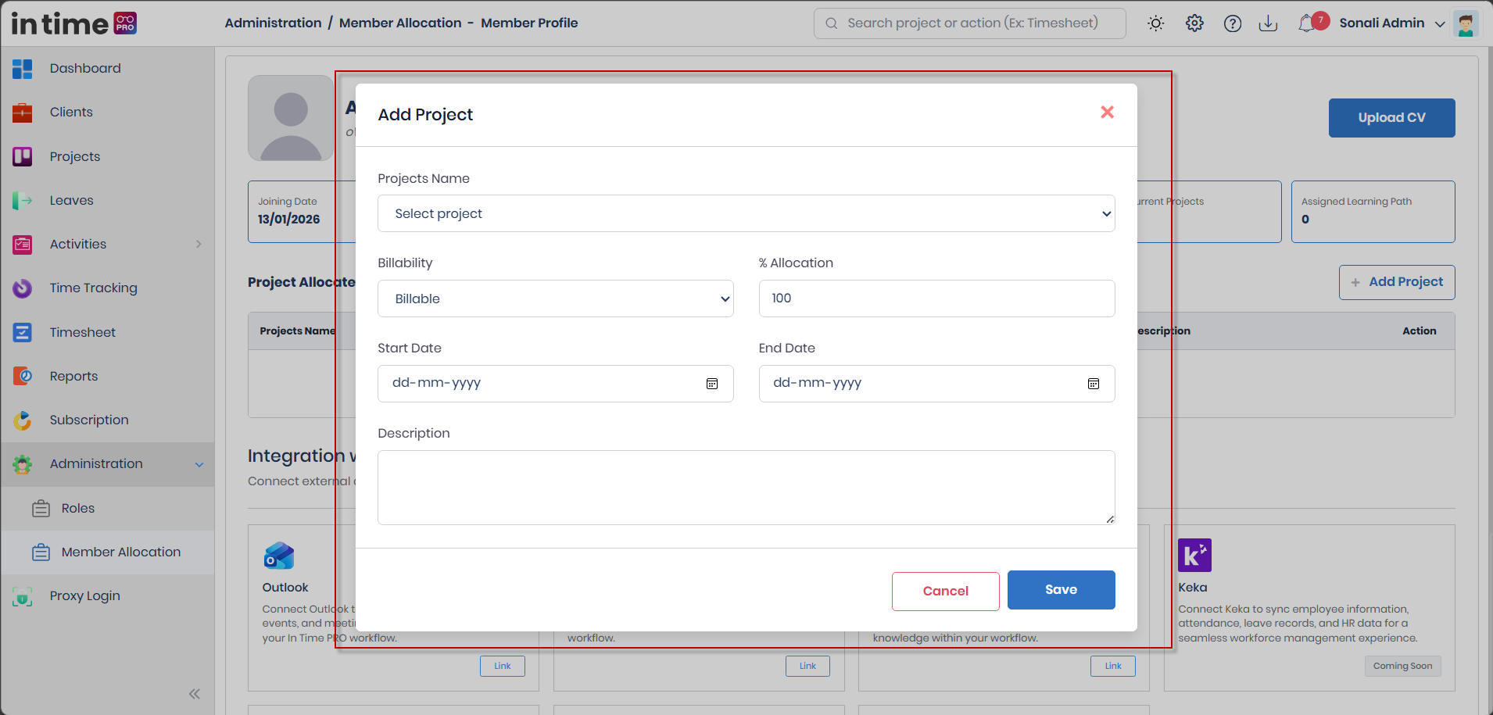
Task: Click the download icon in header
Action: (1268, 23)
